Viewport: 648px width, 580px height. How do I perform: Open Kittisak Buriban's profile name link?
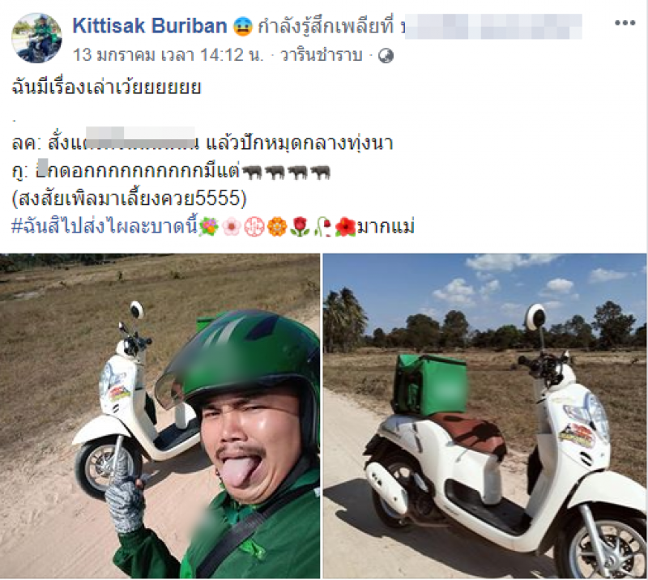click(x=150, y=26)
